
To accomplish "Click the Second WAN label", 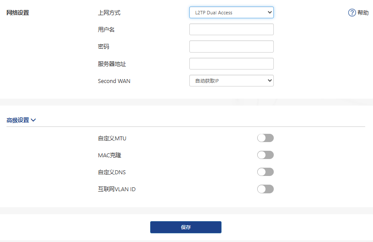I will click(114, 81).
